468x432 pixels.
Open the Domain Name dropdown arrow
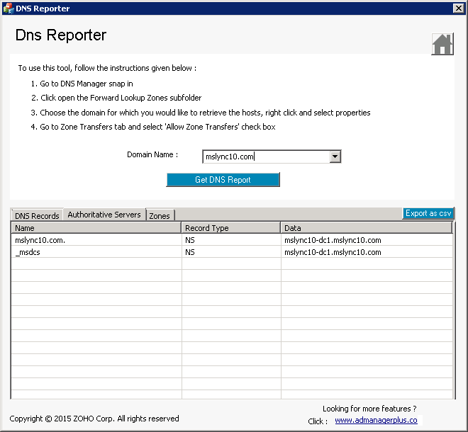[335, 157]
